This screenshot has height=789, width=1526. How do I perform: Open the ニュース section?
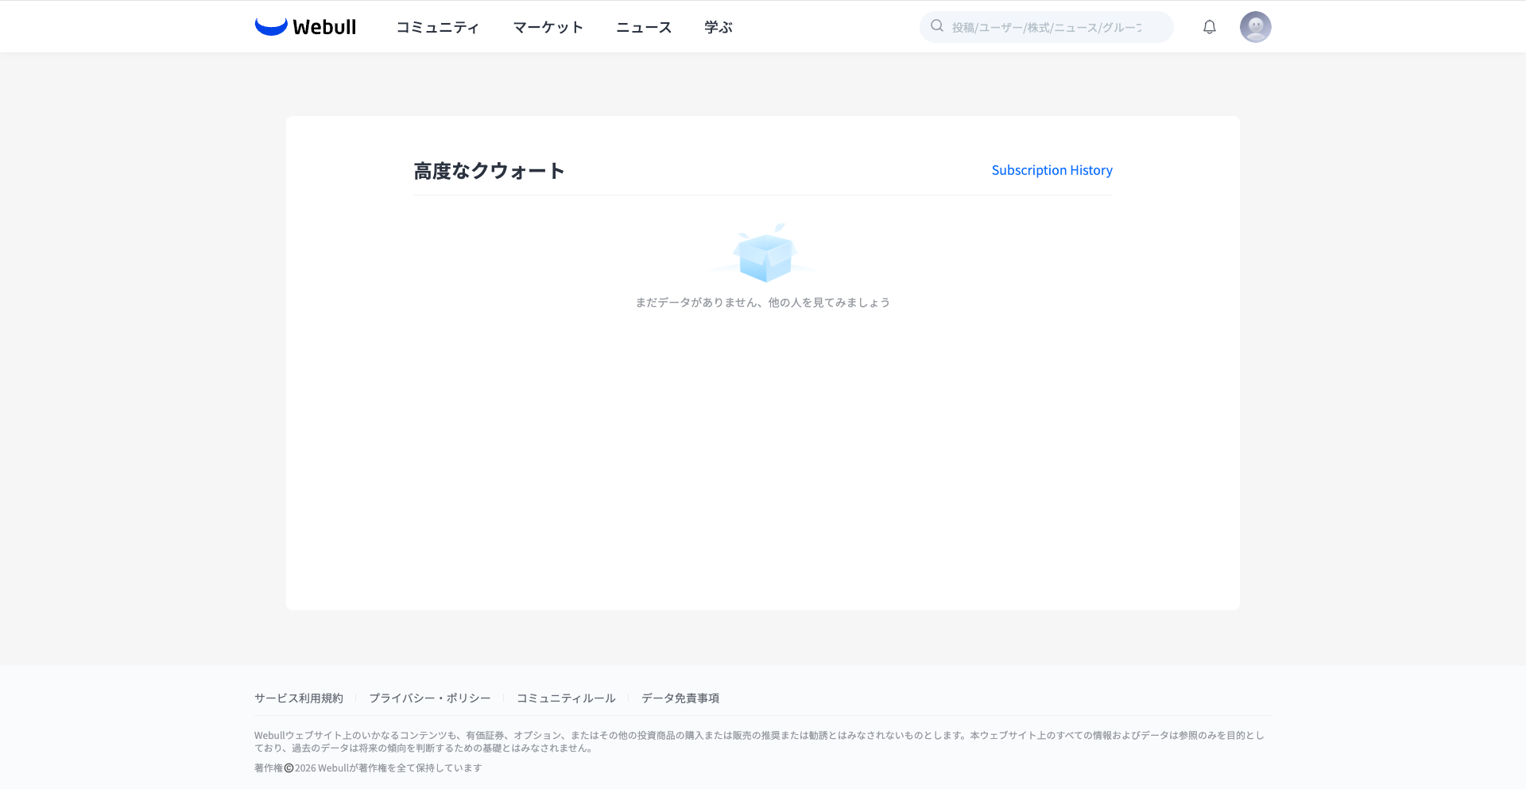point(644,26)
